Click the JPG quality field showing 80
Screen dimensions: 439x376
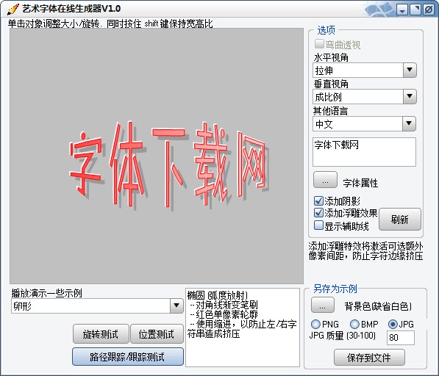tap(400, 338)
